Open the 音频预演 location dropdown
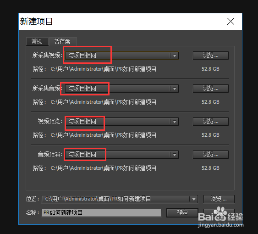This screenshot has height=234, width=258. (122, 155)
